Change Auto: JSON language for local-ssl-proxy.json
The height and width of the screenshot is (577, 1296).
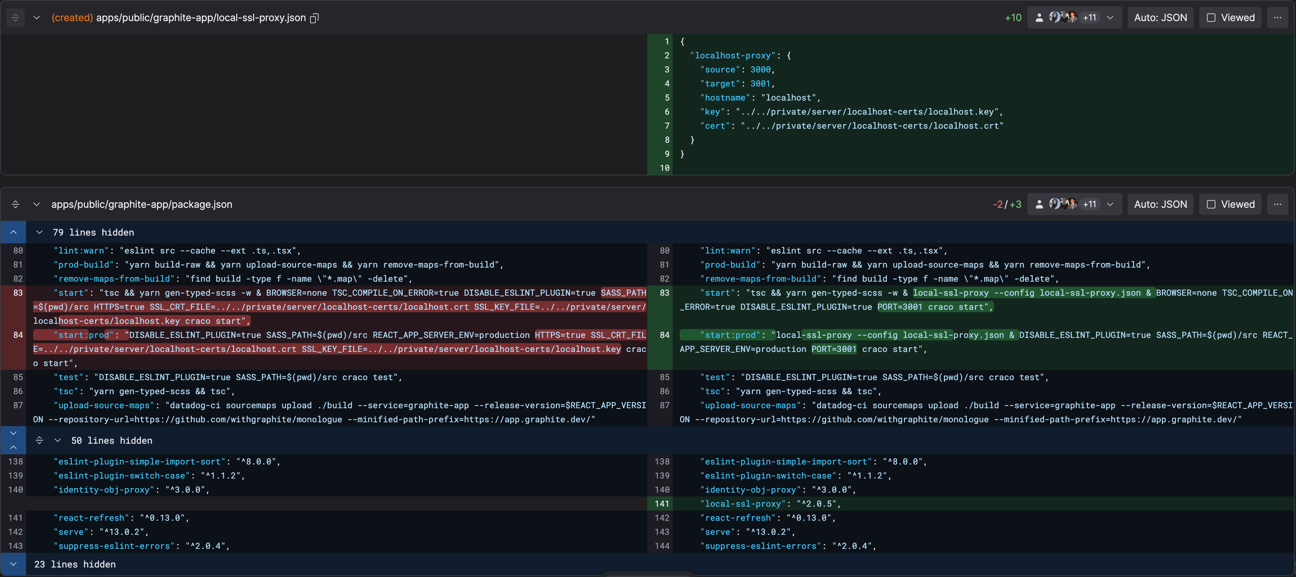click(x=1160, y=18)
